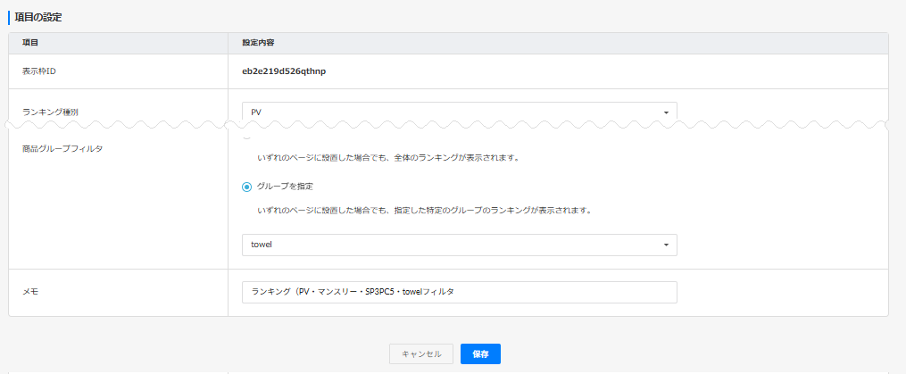This screenshot has height=374, width=906.
Task: Click the 項目 column header
Action: tap(30, 44)
